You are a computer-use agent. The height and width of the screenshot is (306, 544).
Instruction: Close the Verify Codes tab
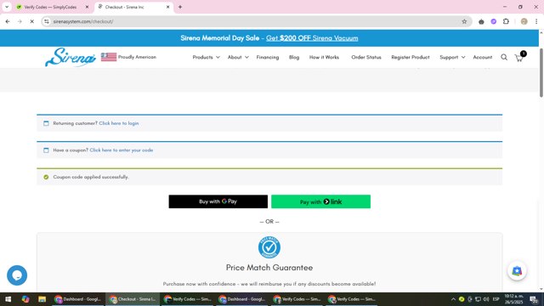[87, 7]
